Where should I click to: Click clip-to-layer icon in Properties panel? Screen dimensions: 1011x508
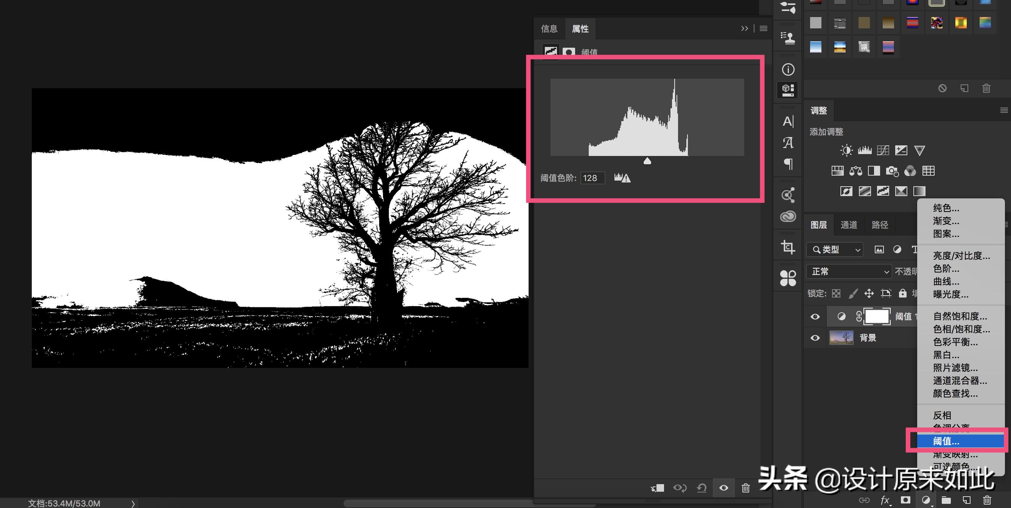click(x=657, y=488)
